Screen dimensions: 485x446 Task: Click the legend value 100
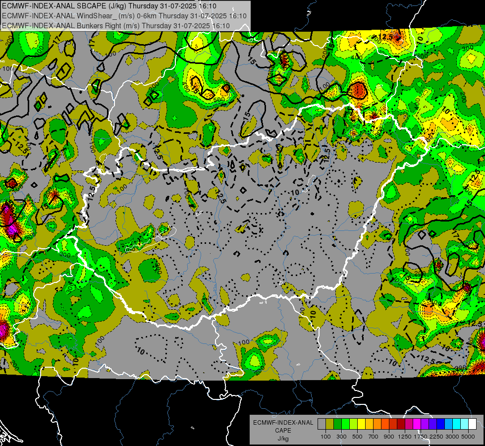tap(325, 437)
